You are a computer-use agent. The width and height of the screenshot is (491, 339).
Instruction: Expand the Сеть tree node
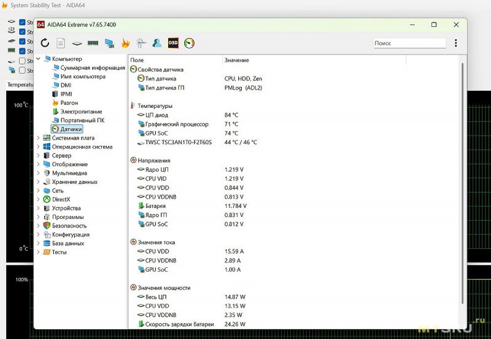pyautogui.click(x=39, y=191)
